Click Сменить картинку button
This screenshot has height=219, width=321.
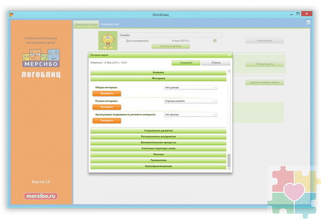pyautogui.click(x=171, y=46)
